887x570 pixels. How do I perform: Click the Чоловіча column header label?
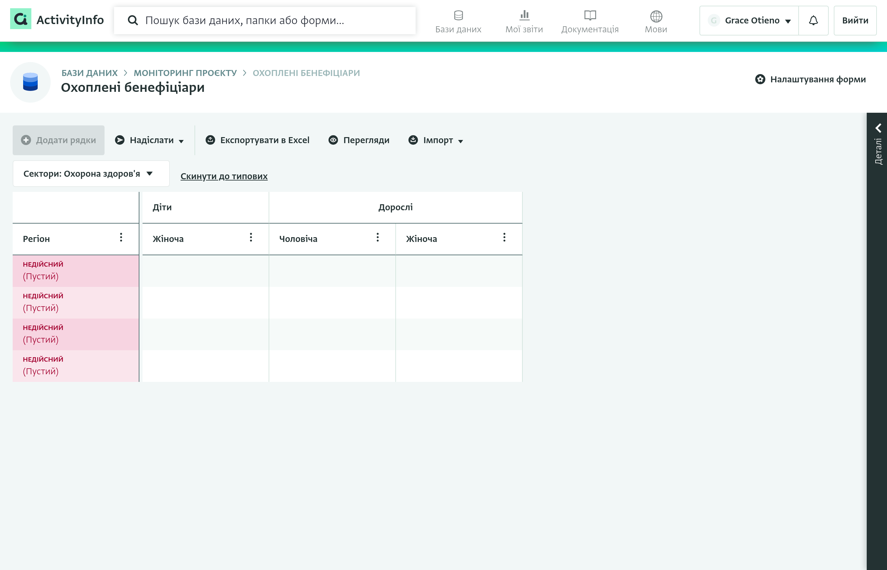pos(298,239)
